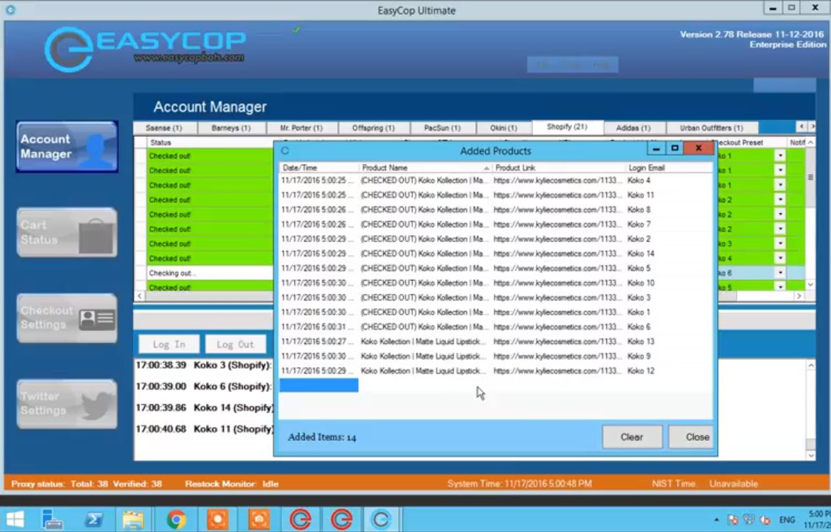Viewport: 831px width, 532px height.
Task: Select the row with Login Email Koko 14
Action: pos(496,254)
